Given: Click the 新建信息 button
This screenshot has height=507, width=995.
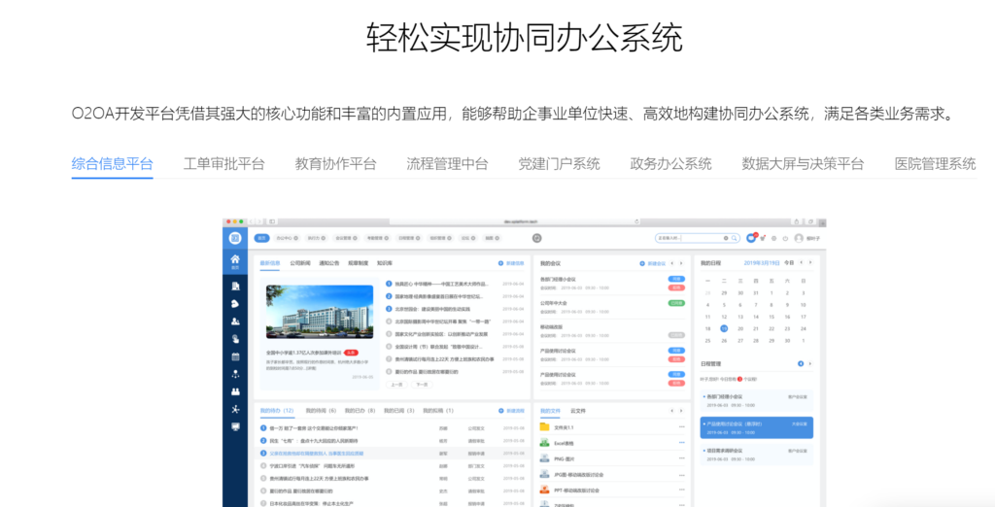Looking at the screenshot, I should (x=511, y=262).
